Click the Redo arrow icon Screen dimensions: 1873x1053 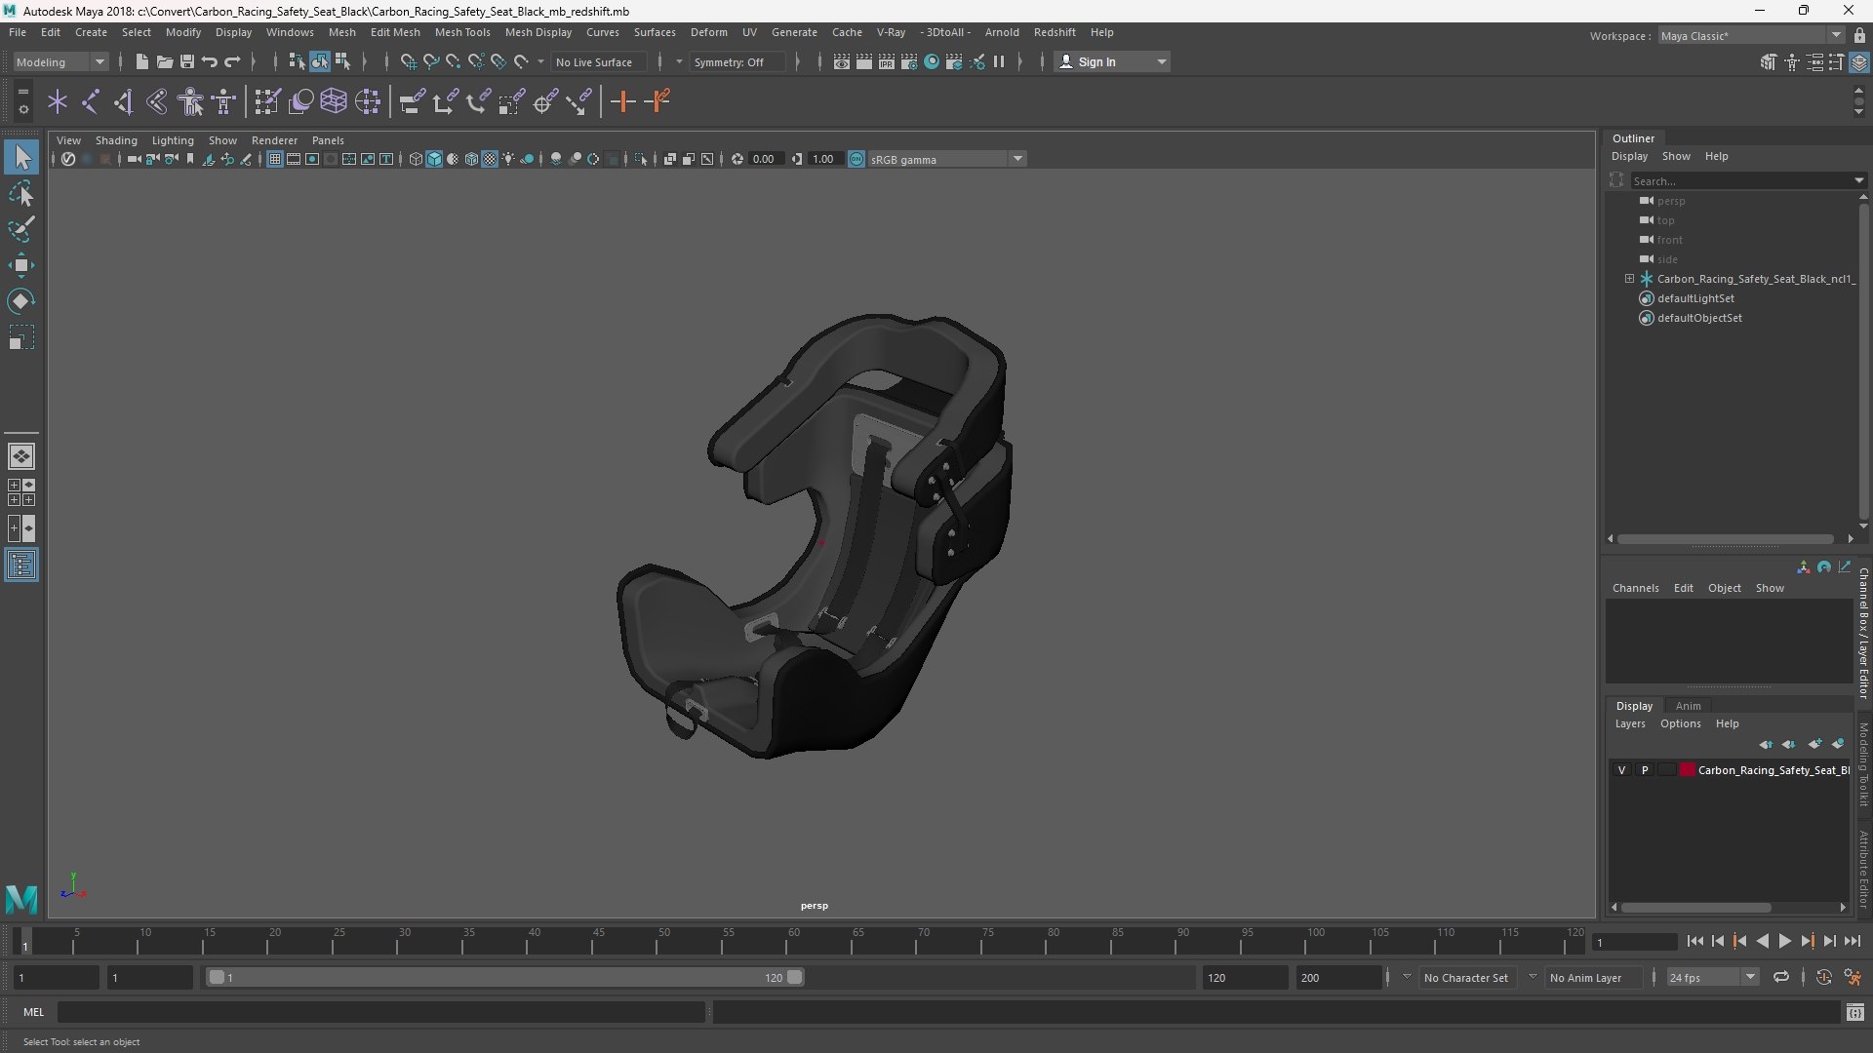click(x=232, y=61)
